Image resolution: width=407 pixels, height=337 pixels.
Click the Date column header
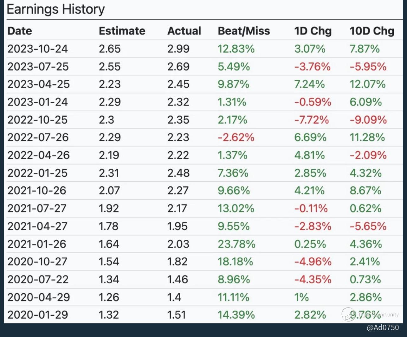click(20, 31)
